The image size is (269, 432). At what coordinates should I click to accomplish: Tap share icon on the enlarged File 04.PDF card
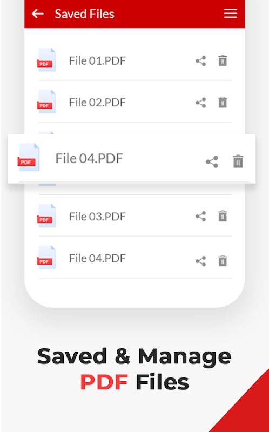212,162
